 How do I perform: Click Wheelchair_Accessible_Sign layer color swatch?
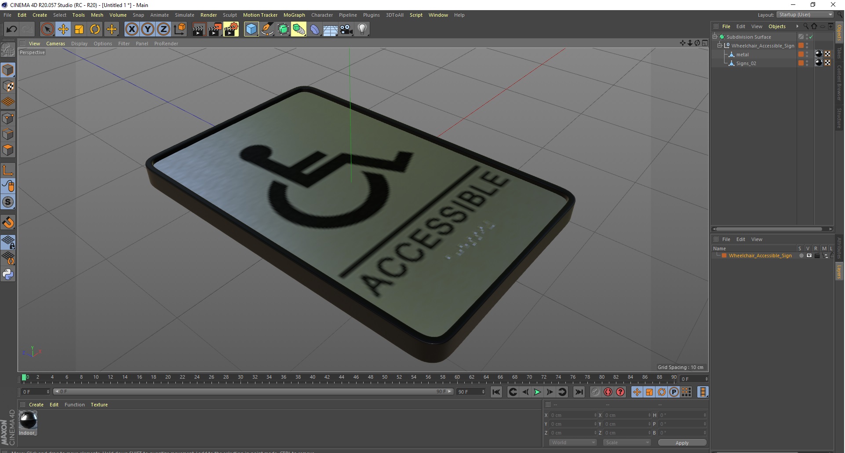click(x=724, y=256)
